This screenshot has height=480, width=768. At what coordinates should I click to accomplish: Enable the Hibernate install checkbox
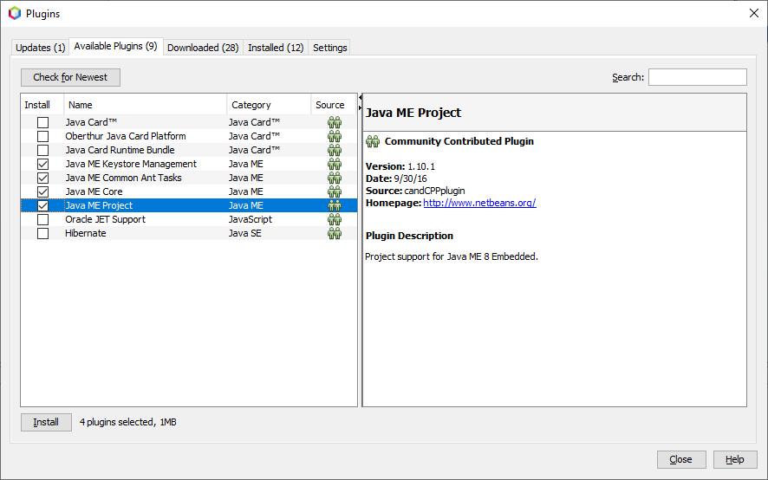pyautogui.click(x=43, y=233)
